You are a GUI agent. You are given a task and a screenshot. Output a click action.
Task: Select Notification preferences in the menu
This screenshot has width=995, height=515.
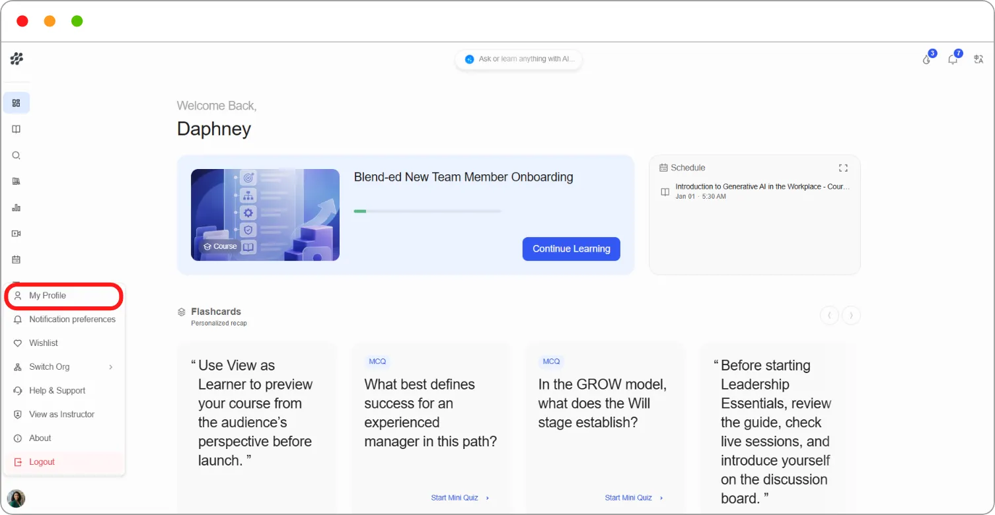click(x=63, y=320)
